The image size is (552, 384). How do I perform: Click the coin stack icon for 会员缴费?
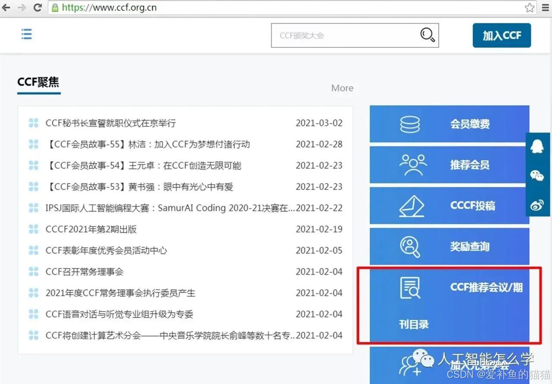click(410, 124)
